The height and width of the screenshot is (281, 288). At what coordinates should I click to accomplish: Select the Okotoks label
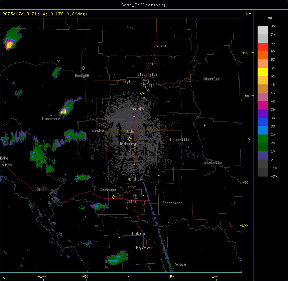pos(138,234)
